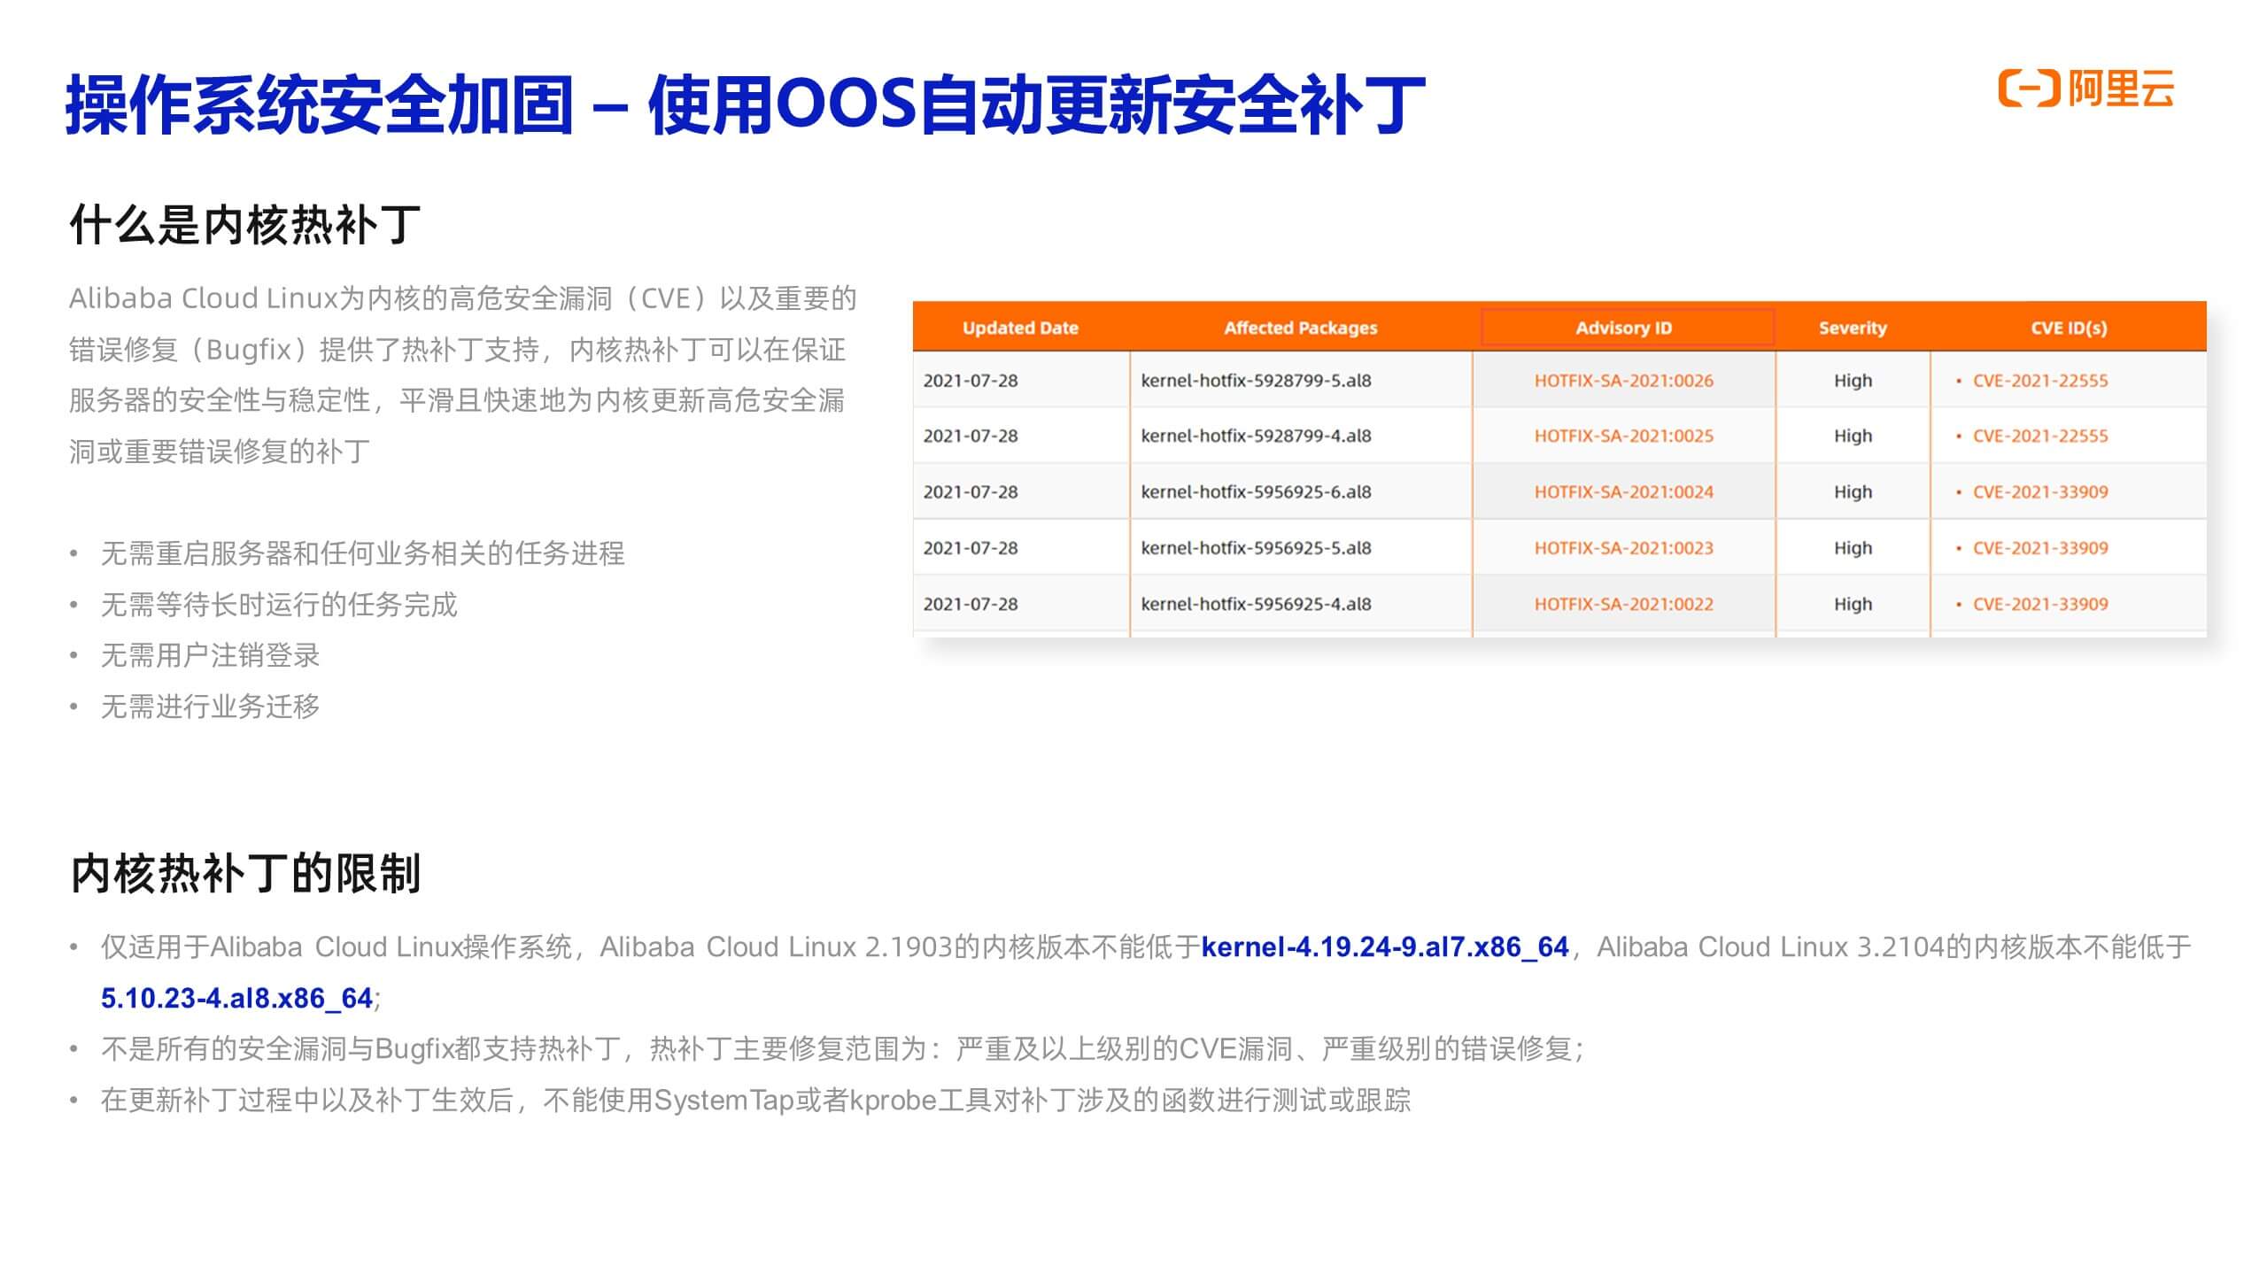Select package kernel-hotfix-5956925-6.al8
Screen dimensions: 2267x1275
[1256, 491]
